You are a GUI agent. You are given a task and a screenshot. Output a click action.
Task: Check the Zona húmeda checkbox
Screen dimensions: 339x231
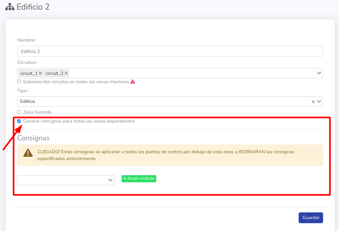[x=19, y=112]
